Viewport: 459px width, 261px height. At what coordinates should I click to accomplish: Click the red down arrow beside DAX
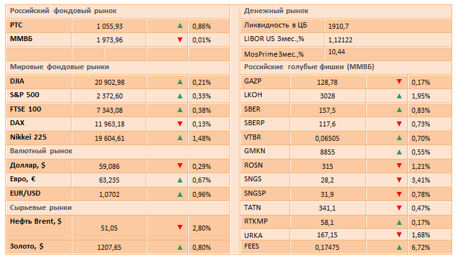click(x=179, y=123)
